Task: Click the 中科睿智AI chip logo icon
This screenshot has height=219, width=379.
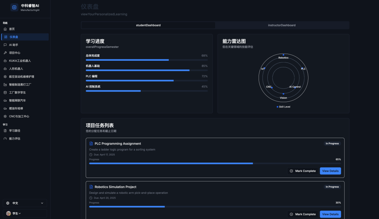Action: tap(14, 7)
